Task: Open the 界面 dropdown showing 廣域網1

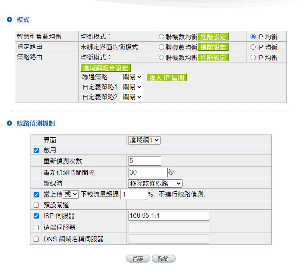Action: [144, 140]
